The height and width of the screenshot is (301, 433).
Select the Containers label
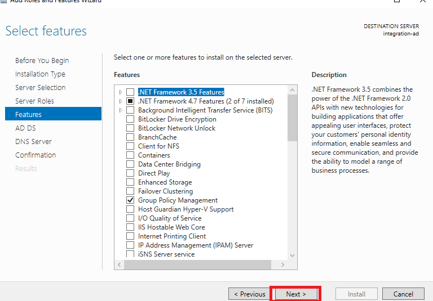click(154, 155)
